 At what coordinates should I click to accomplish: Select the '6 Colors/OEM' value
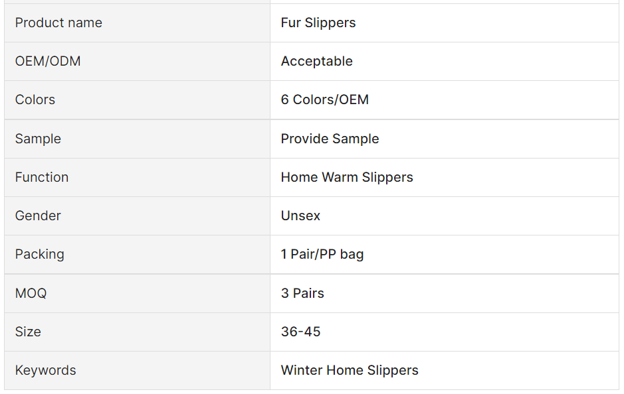[325, 99]
